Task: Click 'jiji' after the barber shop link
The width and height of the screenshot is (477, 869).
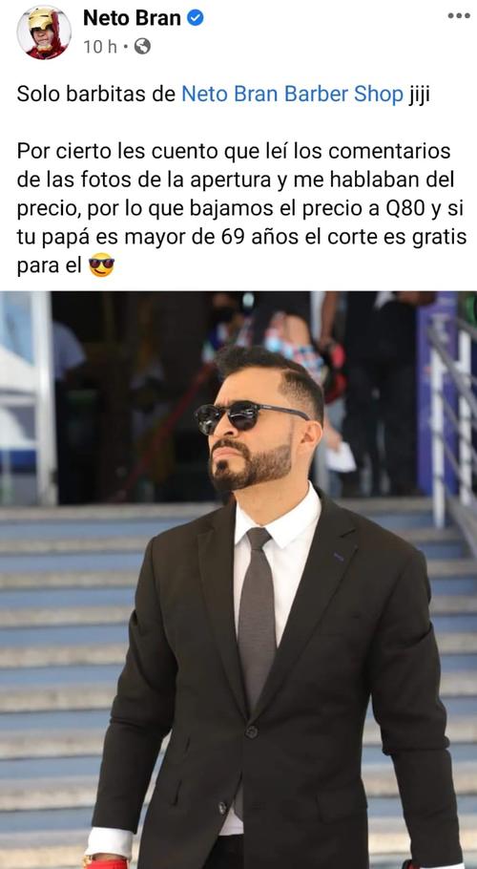Action: click(x=419, y=95)
